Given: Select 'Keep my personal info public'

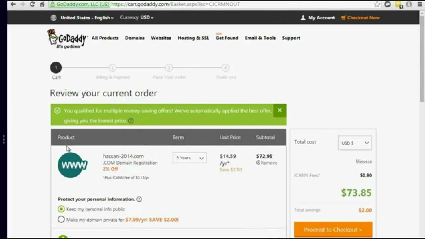Looking at the screenshot, I should [x=61, y=209].
